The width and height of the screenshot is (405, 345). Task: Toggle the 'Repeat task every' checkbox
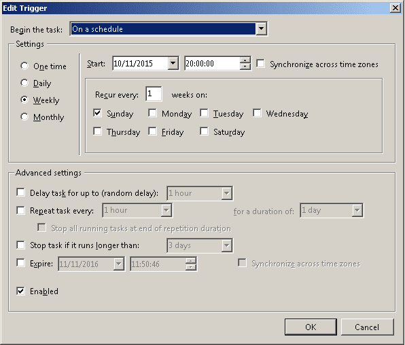point(20,210)
